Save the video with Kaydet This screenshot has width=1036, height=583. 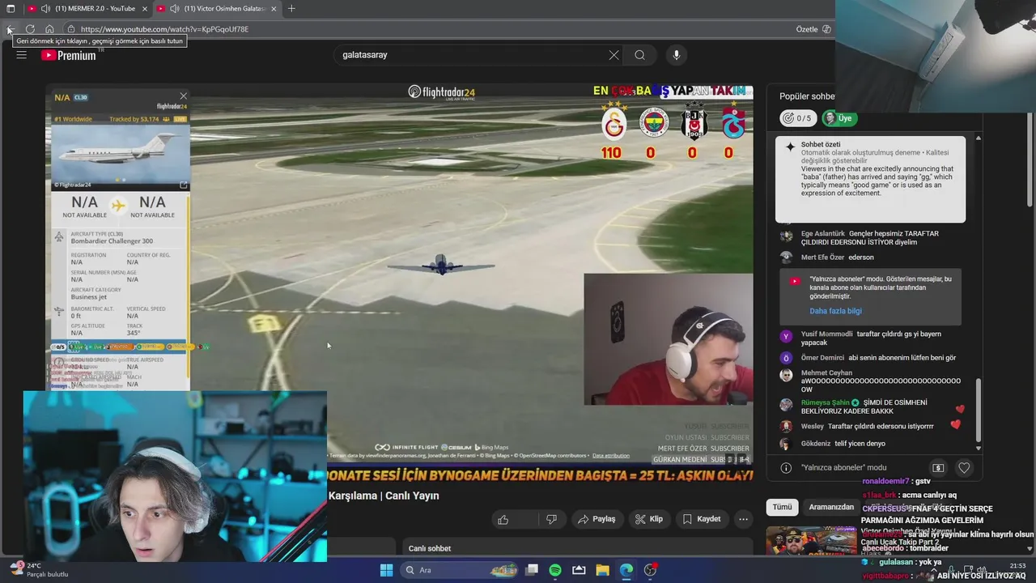[x=702, y=519]
